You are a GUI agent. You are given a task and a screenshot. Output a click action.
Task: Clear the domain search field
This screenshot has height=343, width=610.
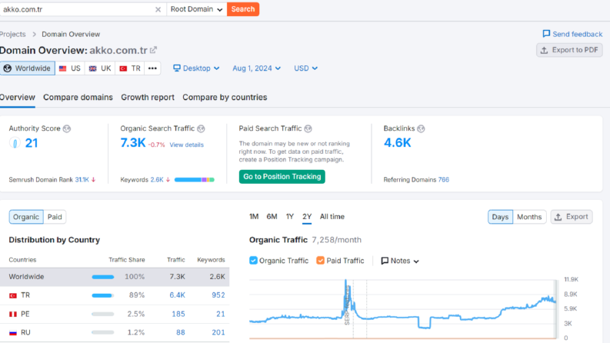click(158, 9)
